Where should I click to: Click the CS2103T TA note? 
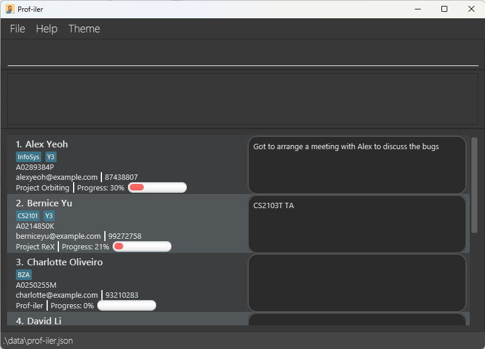click(273, 206)
